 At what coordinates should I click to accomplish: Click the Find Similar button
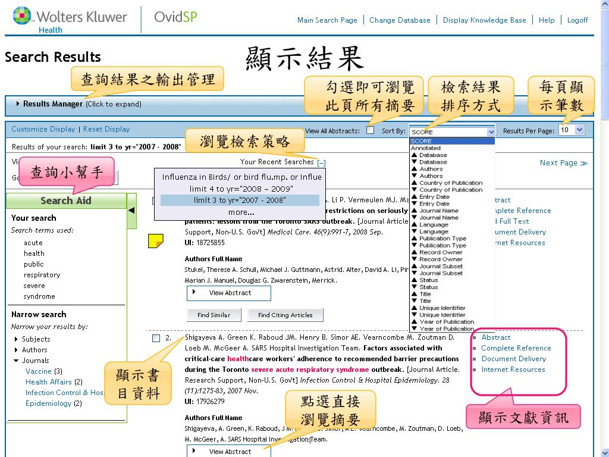(x=214, y=315)
